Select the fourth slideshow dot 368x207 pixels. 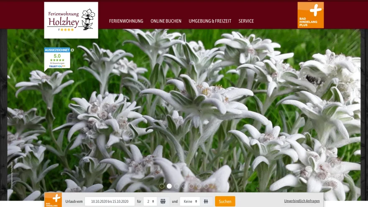coord(184,186)
